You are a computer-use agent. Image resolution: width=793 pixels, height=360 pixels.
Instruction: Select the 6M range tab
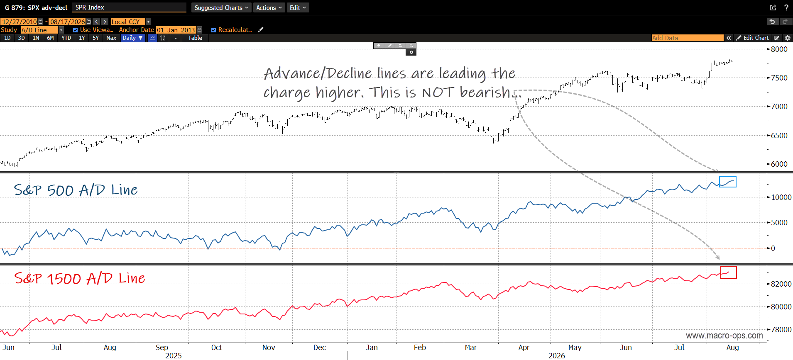tap(50, 38)
